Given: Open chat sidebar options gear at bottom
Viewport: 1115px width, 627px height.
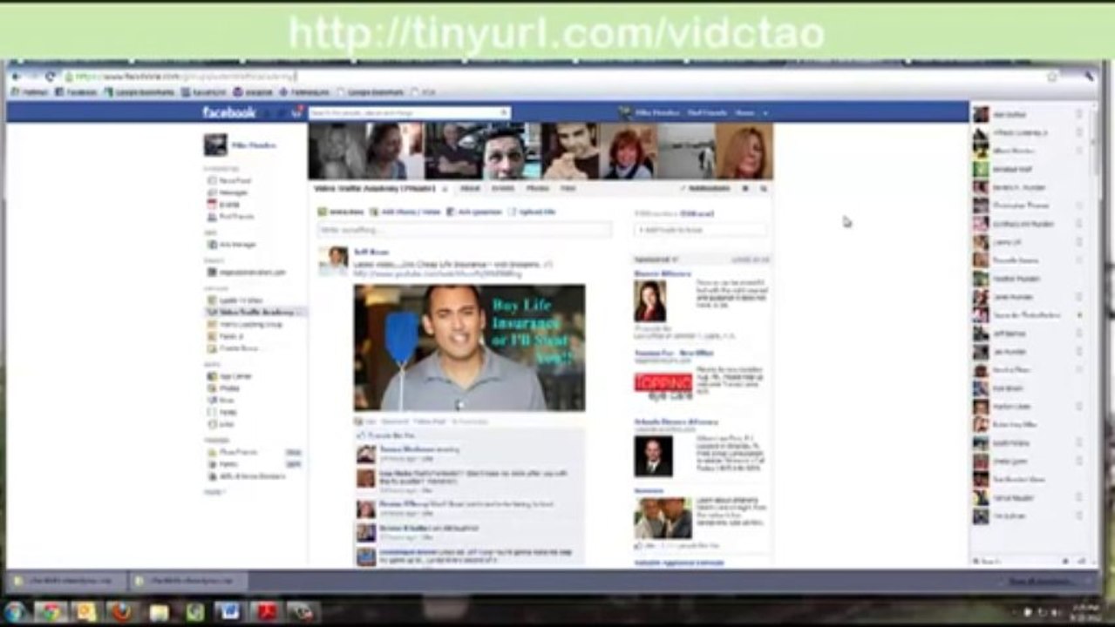Looking at the screenshot, I should click(1064, 562).
